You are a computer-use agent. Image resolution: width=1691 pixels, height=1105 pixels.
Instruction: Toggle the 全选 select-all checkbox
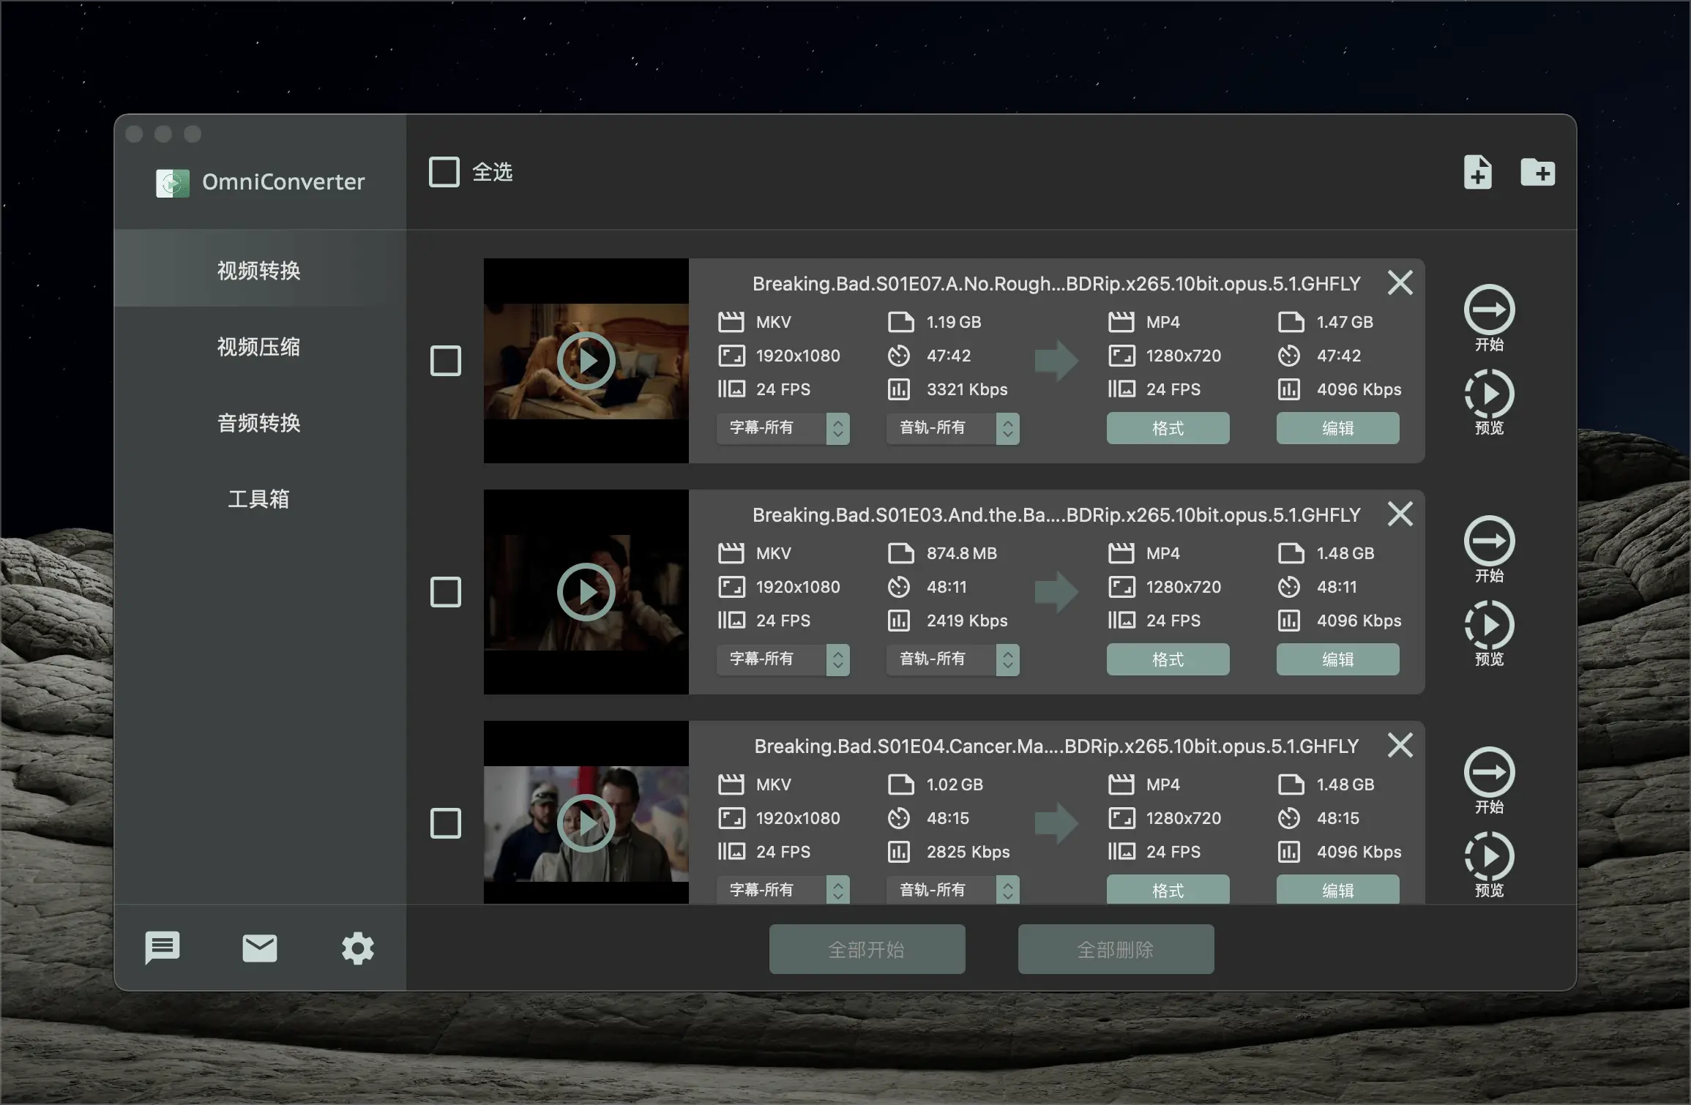(x=444, y=172)
